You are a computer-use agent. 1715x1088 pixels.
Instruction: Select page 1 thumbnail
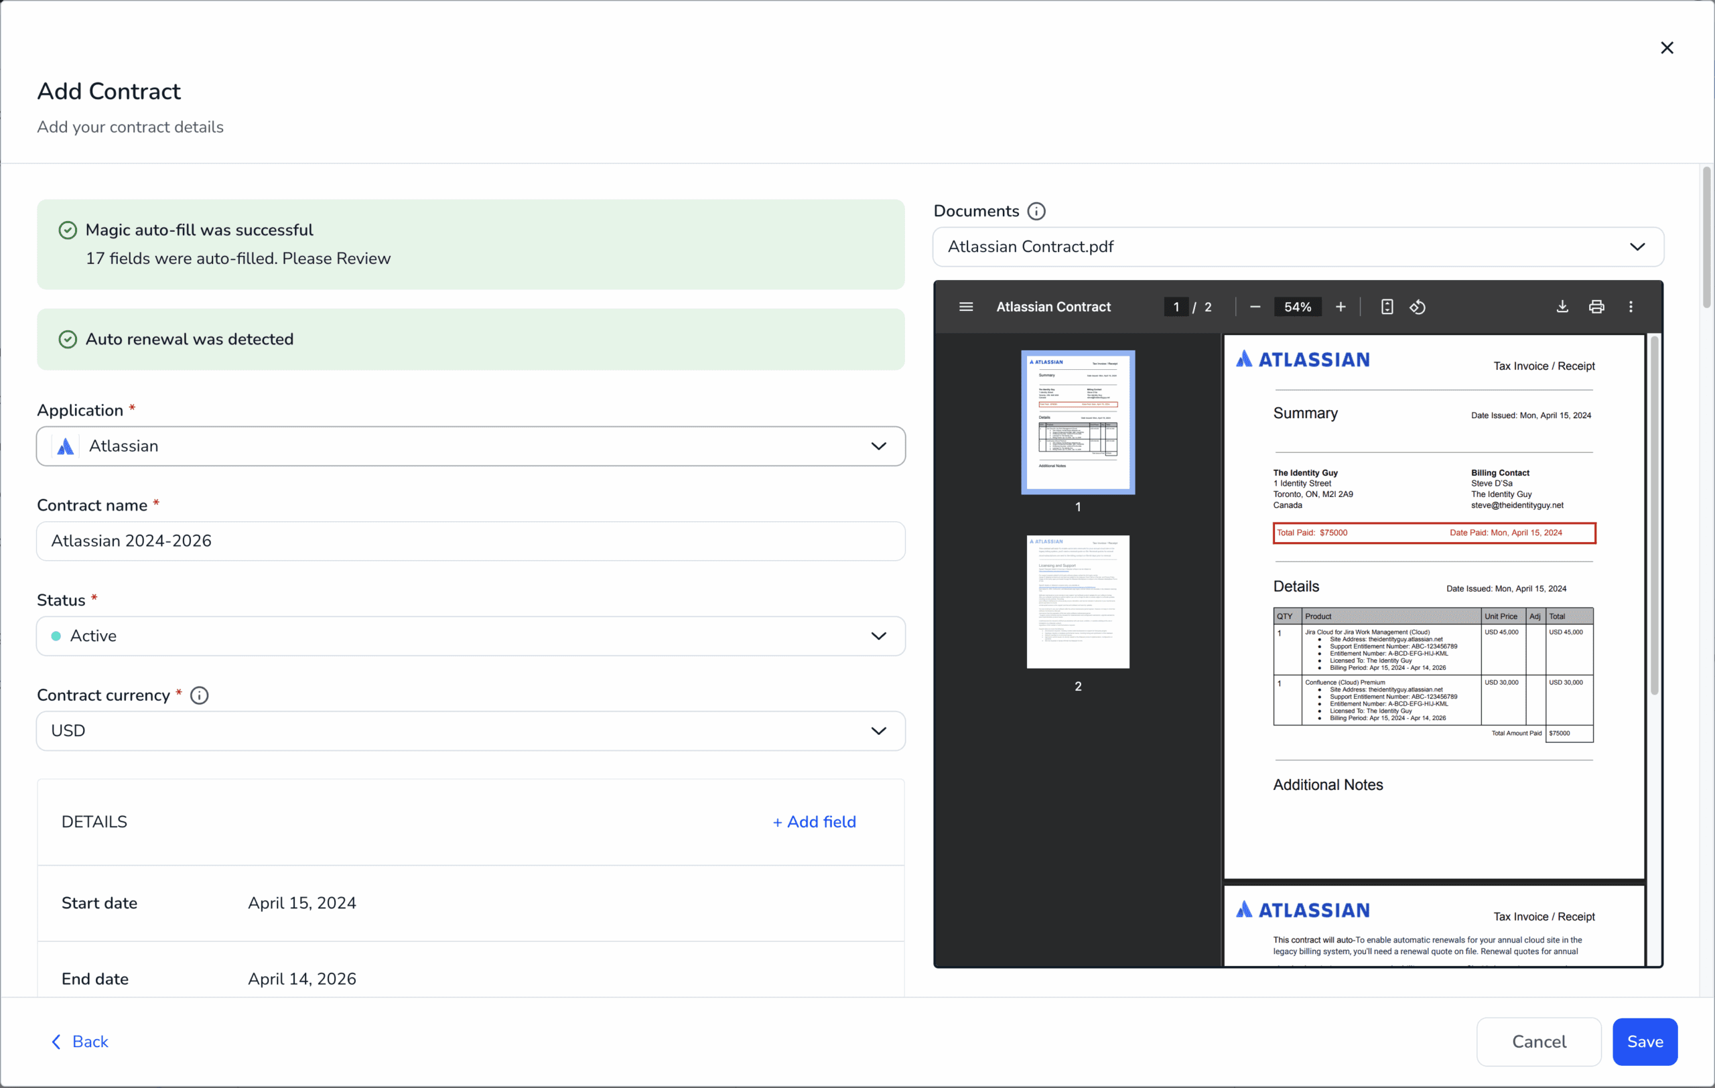click(1078, 422)
